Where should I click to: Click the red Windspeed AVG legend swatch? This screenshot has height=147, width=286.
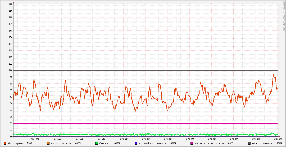point(5,144)
